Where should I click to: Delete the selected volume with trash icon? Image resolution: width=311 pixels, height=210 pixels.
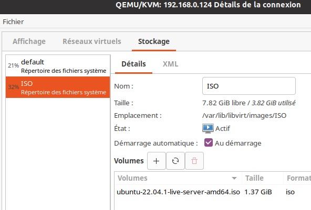click(194, 161)
